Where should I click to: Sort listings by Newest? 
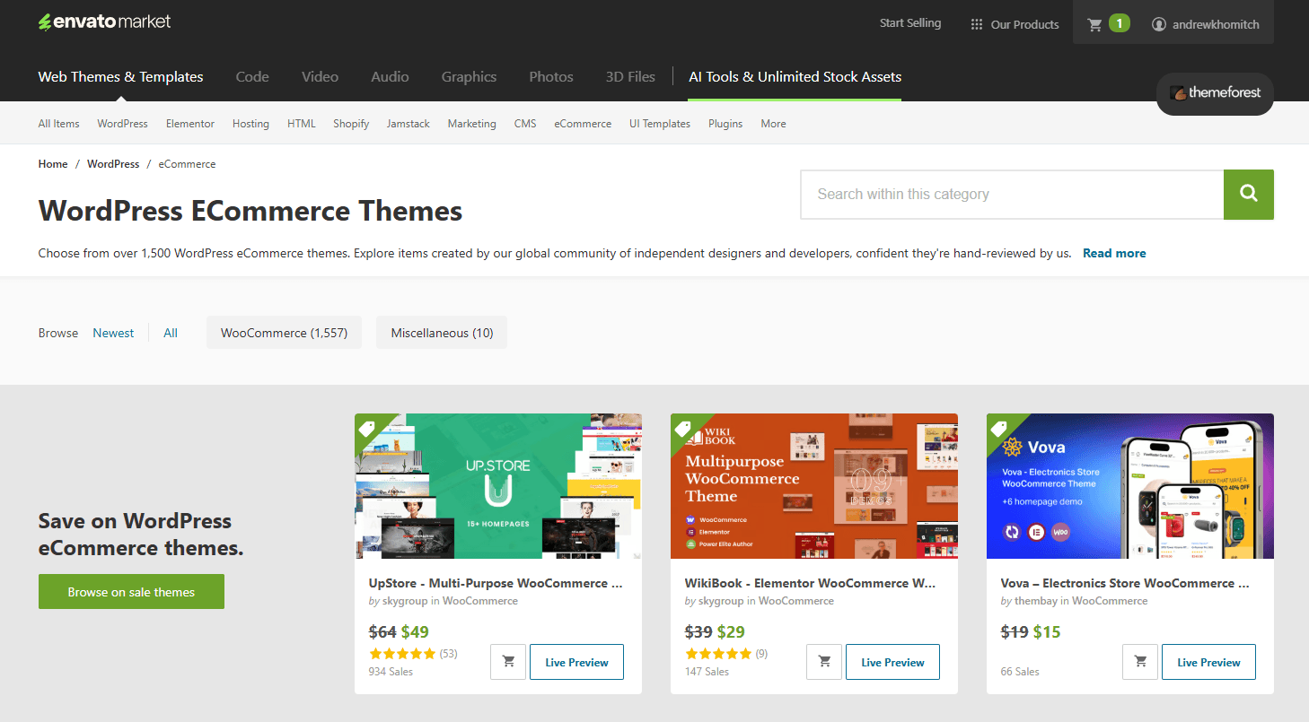pyautogui.click(x=113, y=333)
